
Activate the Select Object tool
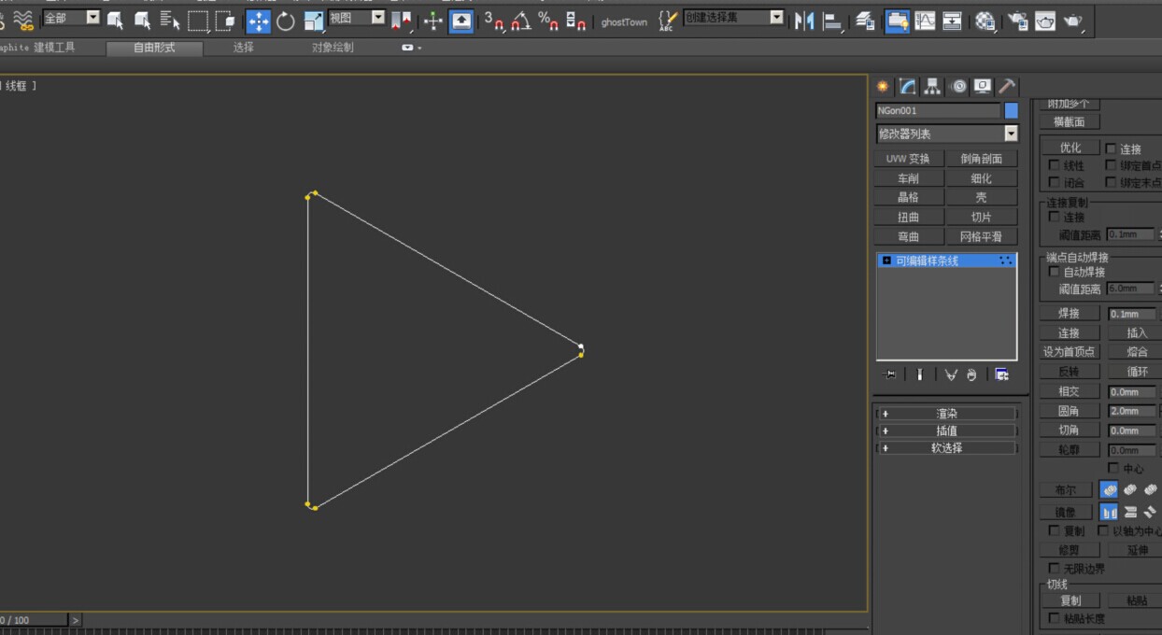(115, 21)
